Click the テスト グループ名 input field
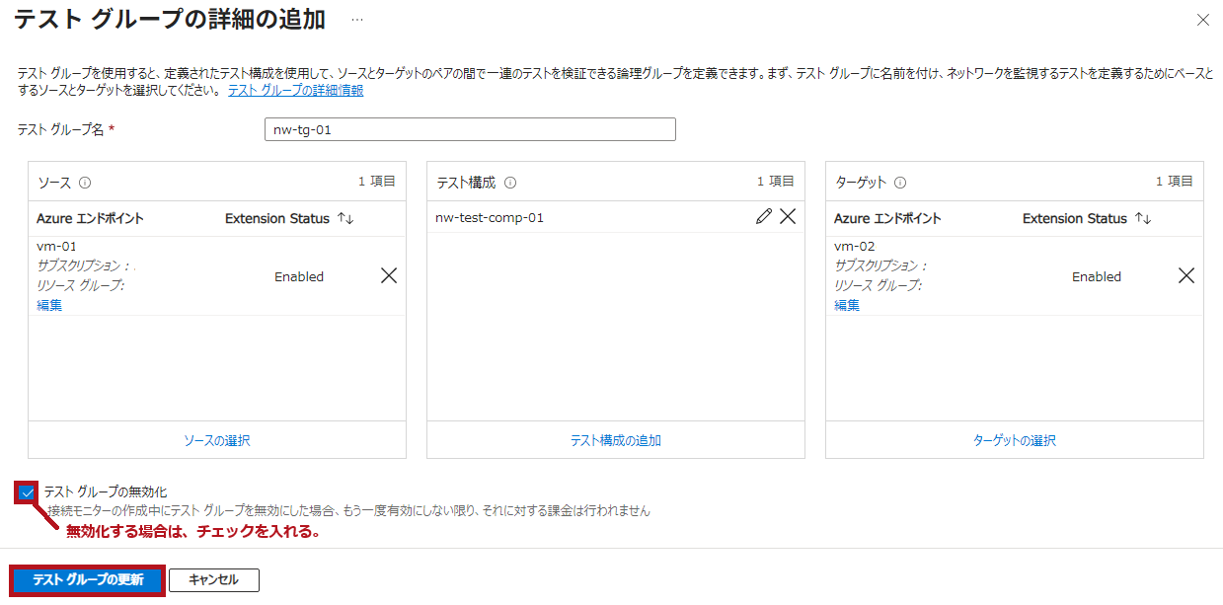This screenshot has width=1223, height=605. point(470,129)
